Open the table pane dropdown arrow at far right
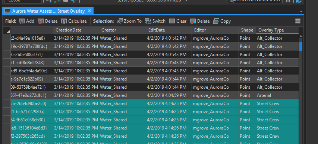This screenshot has width=318, height=144. click(x=301, y=12)
